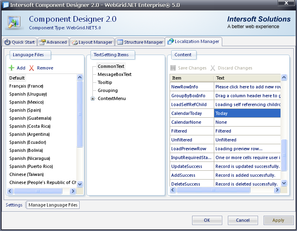Select Spanish (Nicaragua) language file
Screen dimensions: 297x231
click(30, 158)
